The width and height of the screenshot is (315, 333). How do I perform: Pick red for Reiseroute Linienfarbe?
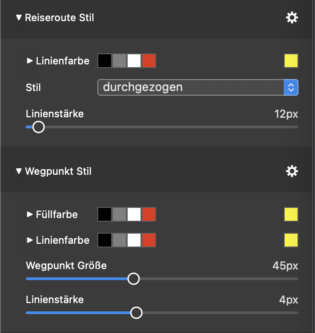tap(149, 61)
